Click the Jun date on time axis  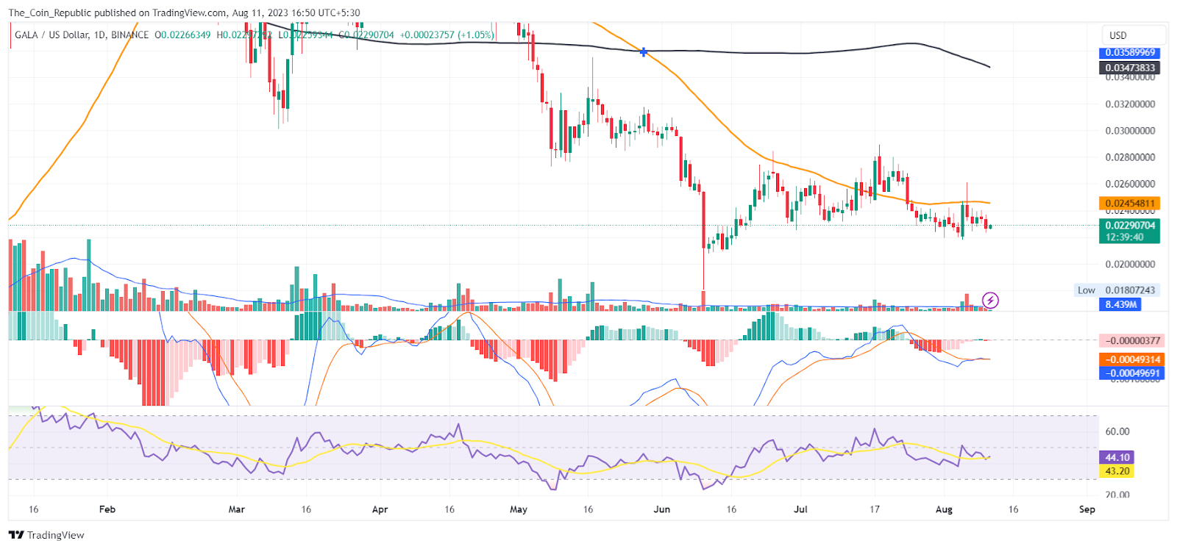[x=662, y=509]
